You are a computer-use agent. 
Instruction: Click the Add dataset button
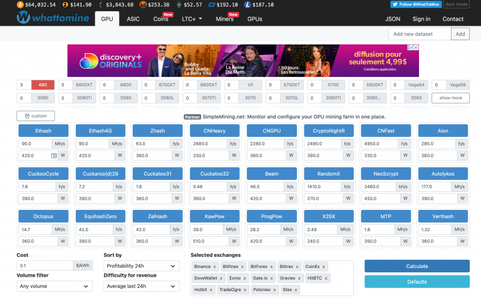click(x=460, y=34)
